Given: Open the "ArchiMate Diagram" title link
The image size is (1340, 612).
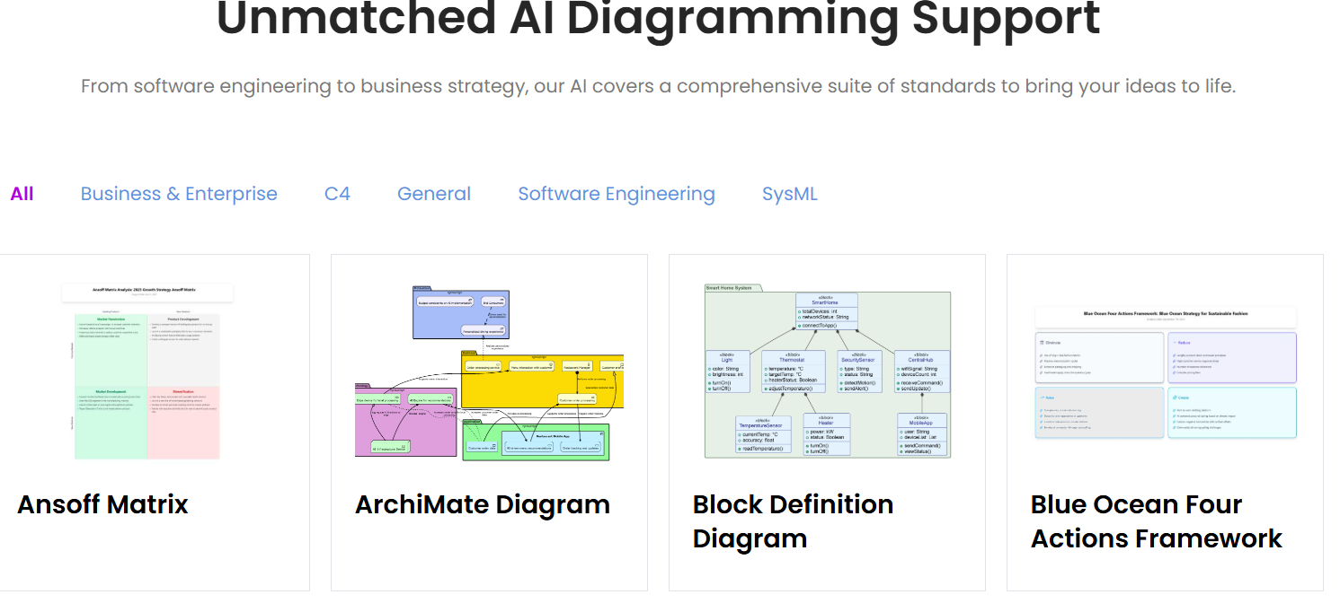Looking at the screenshot, I should click(x=483, y=504).
